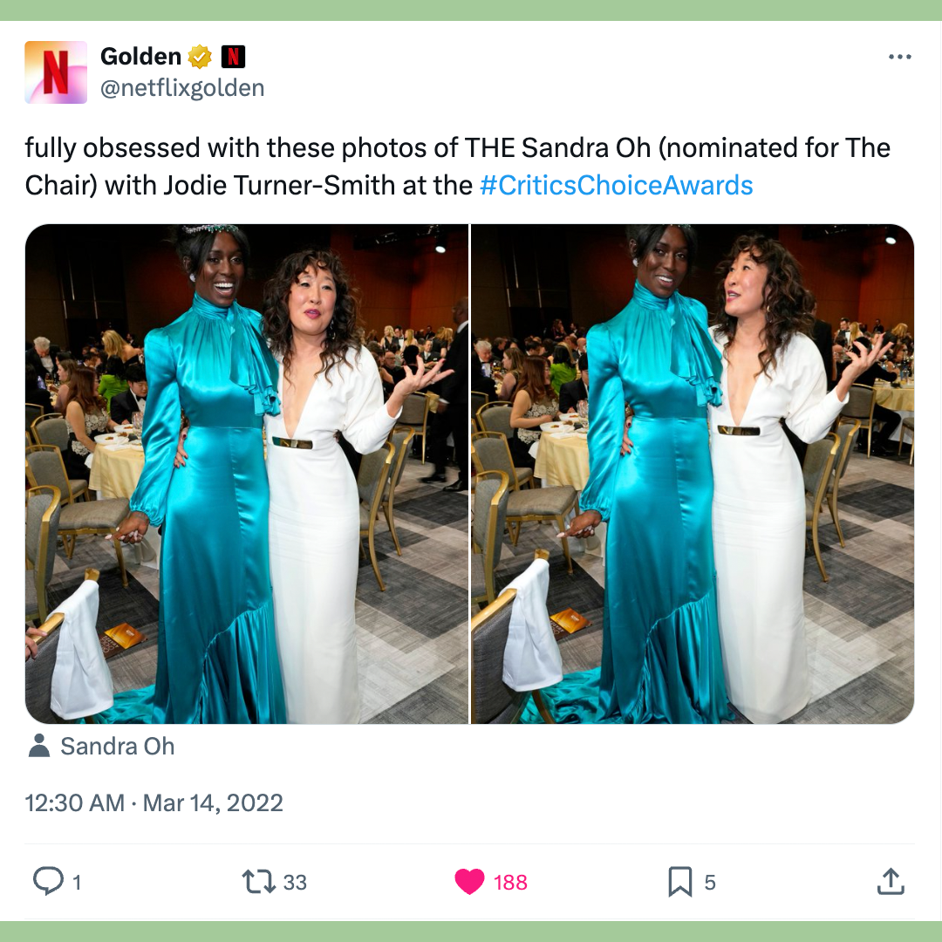Open the Netflix Golden profile avatar
The image size is (942, 942).
[x=56, y=72]
